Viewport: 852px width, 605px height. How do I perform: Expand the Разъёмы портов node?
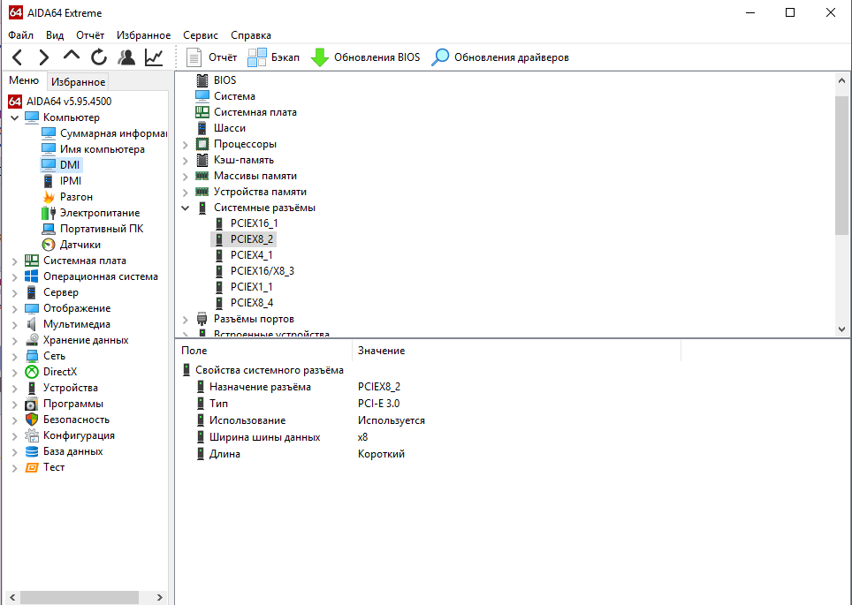186,320
